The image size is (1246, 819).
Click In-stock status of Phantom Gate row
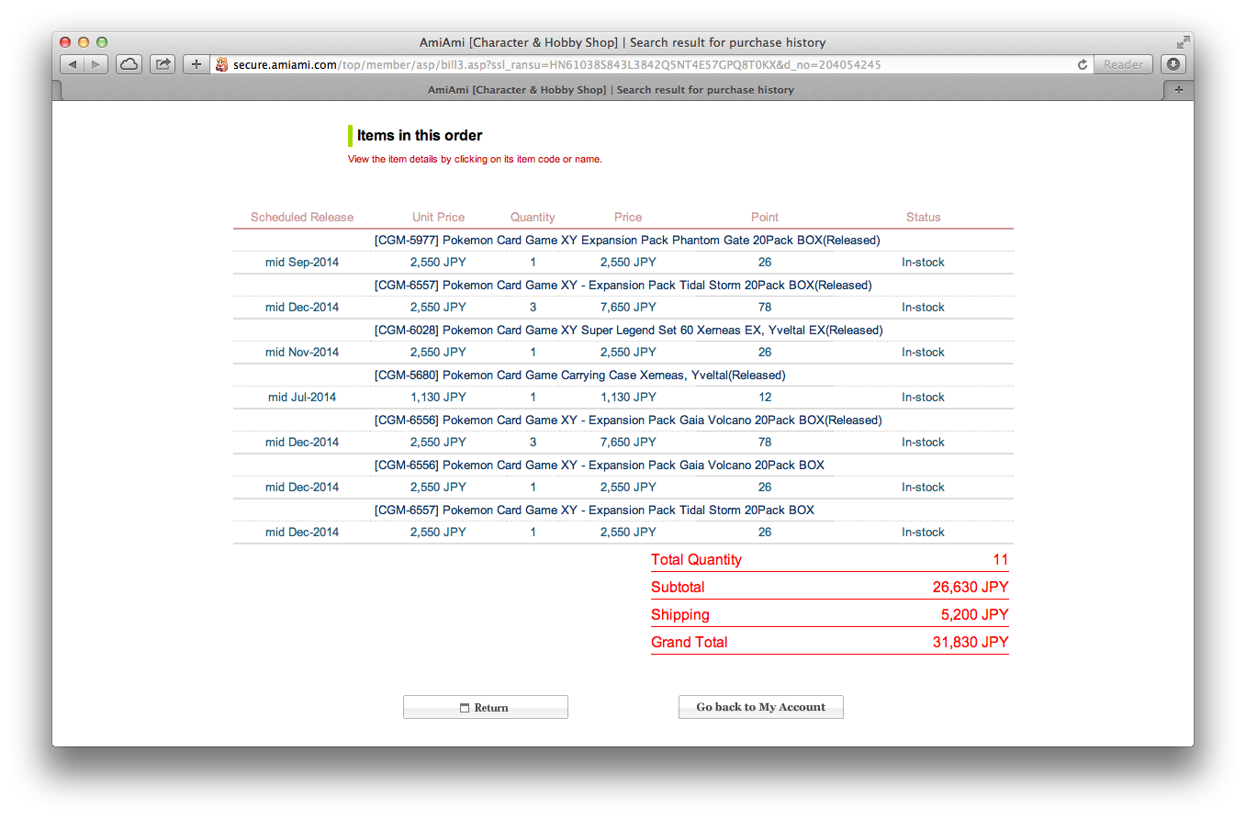click(923, 263)
